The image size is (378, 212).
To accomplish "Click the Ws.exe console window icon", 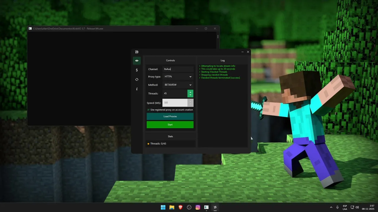I will point(30,29).
